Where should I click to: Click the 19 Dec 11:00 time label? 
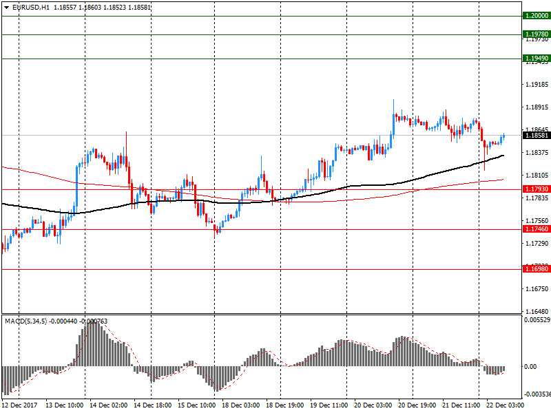click(x=329, y=405)
